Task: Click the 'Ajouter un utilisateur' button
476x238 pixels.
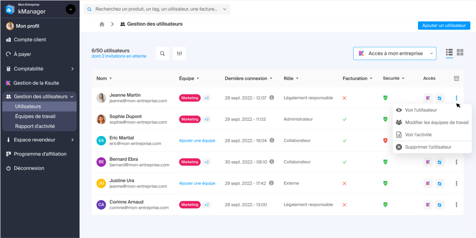Action: pyautogui.click(x=443, y=26)
